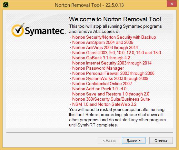Click 'This tool will stop all running Symantec programs' text
This screenshot has height=150, width=179.
pos(115,26)
